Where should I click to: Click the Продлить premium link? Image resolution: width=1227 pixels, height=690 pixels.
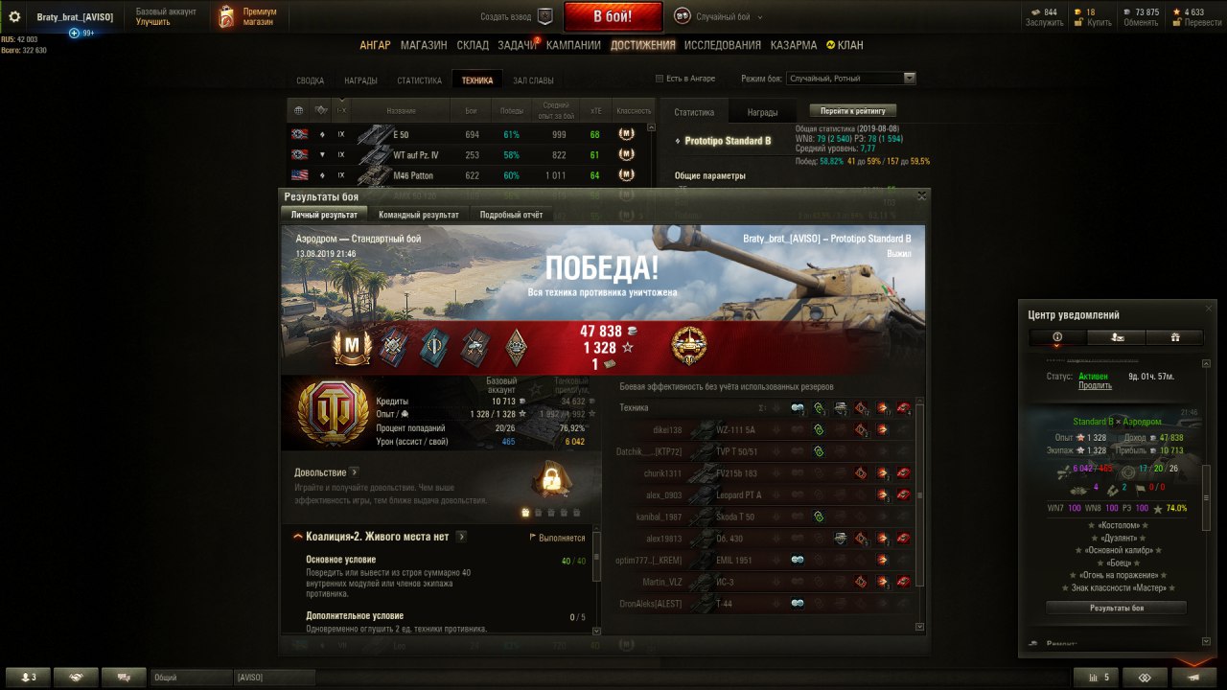coord(1095,385)
